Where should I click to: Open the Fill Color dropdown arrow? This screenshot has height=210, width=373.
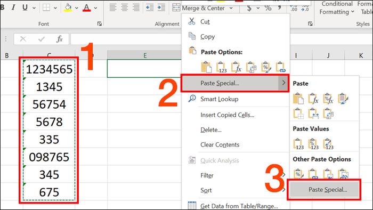point(77,8)
